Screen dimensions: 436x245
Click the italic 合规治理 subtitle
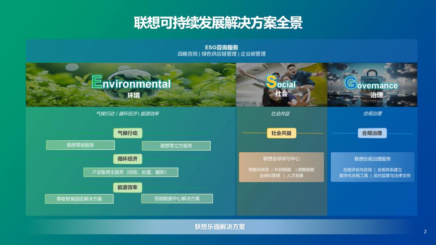373,114
